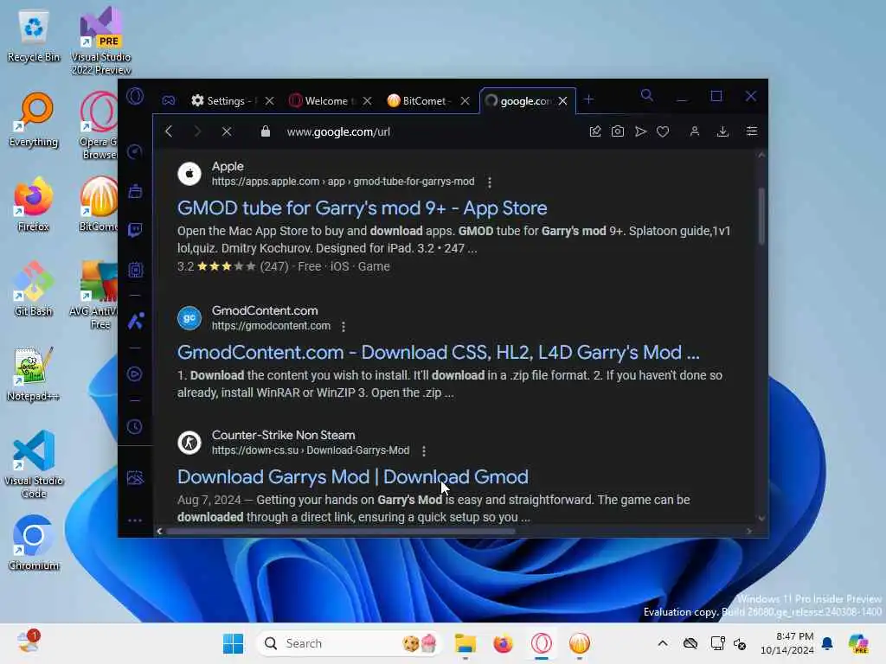Open GmodContent.com Download CSS, HL2 link
Screen dimensions: 886x664
pyautogui.click(x=439, y=353)
